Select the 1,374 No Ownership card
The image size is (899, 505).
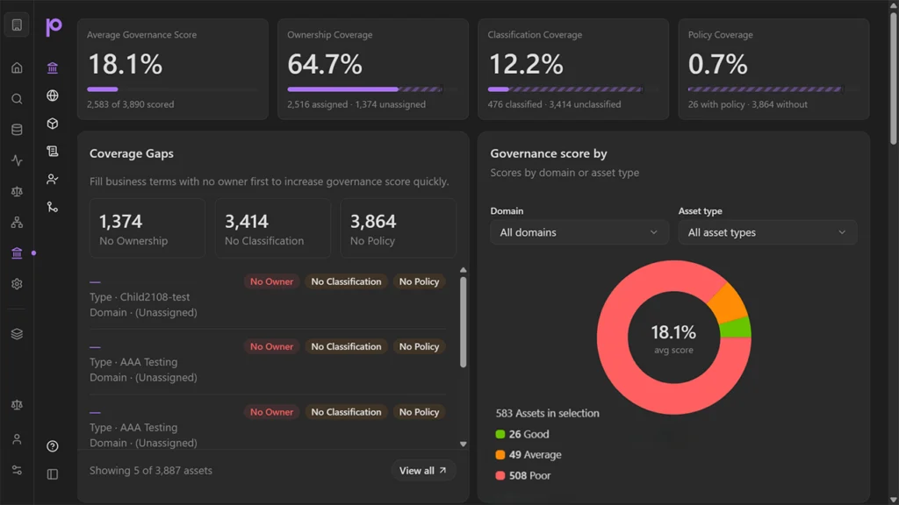click(x=147, y=228)
